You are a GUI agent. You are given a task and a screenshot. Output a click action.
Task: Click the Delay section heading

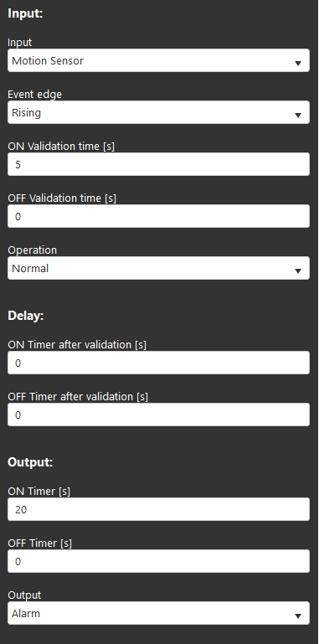(x=26, y=316)
